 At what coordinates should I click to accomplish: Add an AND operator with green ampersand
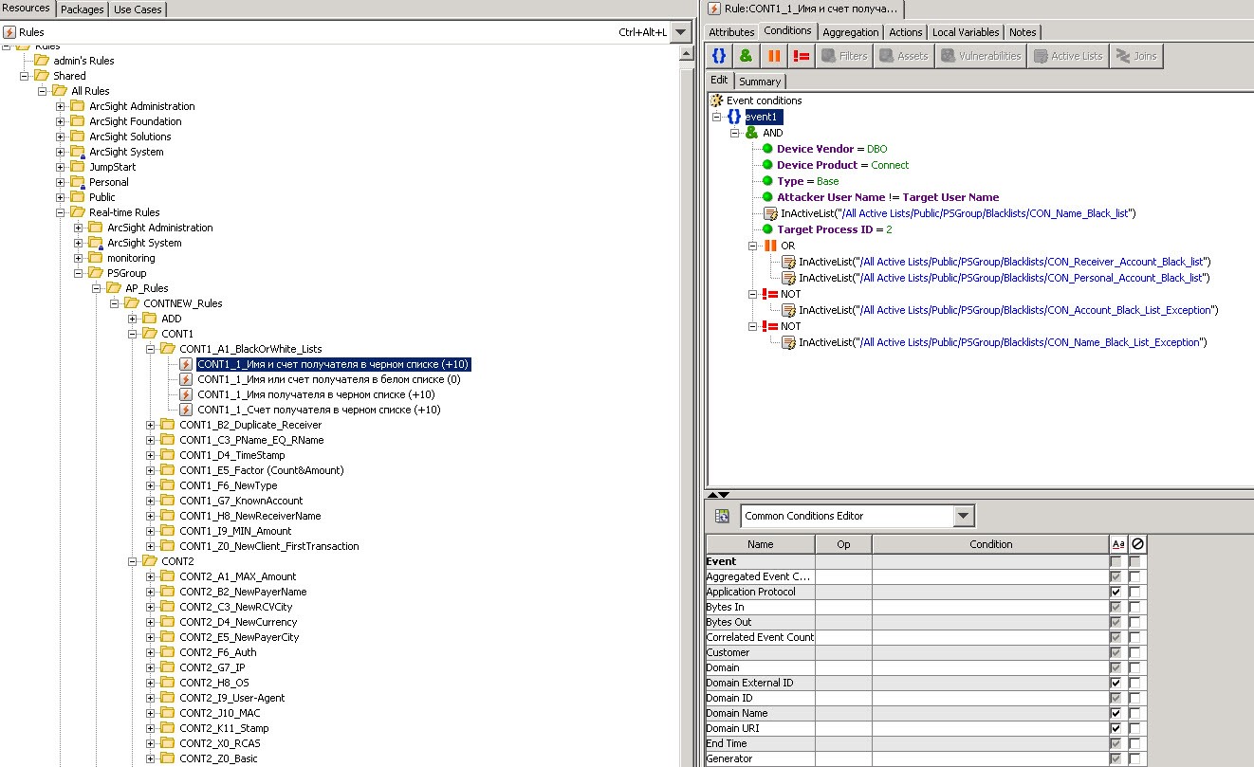click(746, 56)
